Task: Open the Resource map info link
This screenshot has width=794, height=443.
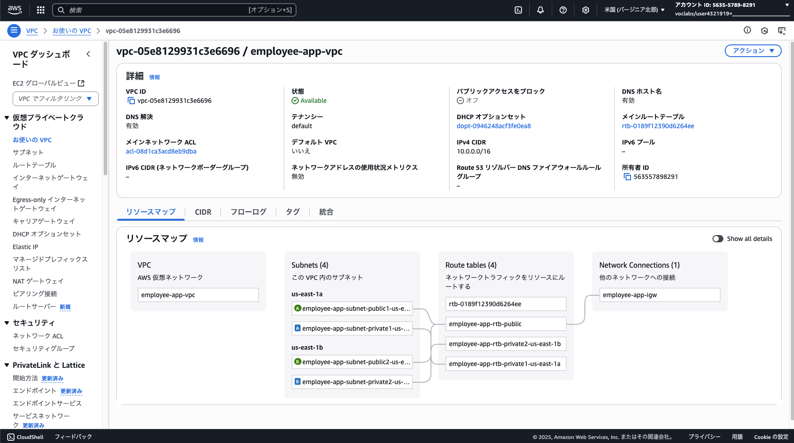Action: [x=198, y=240]
